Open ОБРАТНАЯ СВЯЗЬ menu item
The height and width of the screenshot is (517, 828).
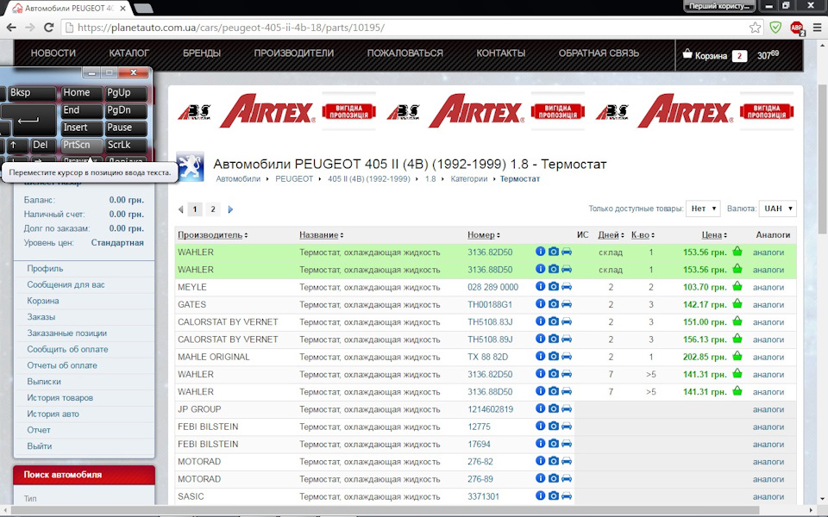pyautogui.click(x=599, y=53)
